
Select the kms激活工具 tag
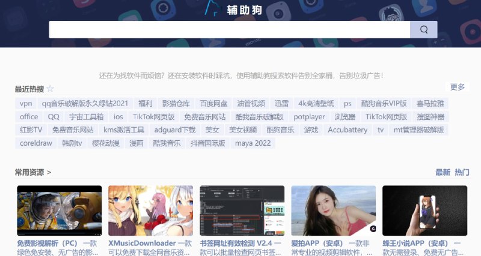point(124,129)
